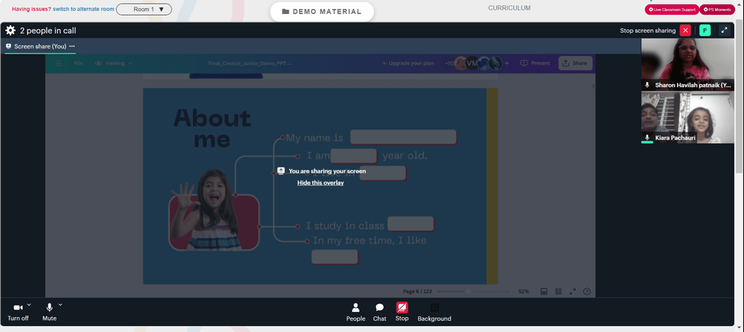This screenshot has width=744, height=332.
Task: Click Page 6 / 123 indicator
Action: pyautogui.click(x=417, y=292)
